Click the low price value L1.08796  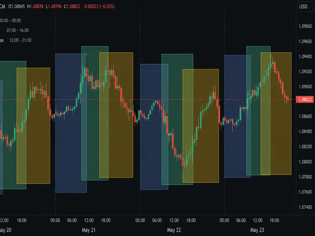[54, 6]
